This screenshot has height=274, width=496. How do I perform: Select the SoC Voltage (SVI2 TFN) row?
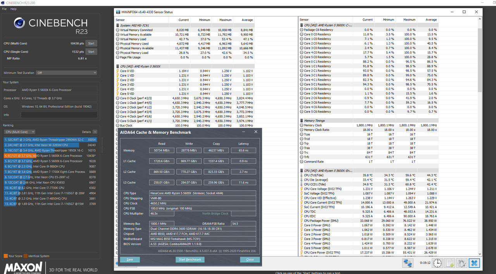369,193
